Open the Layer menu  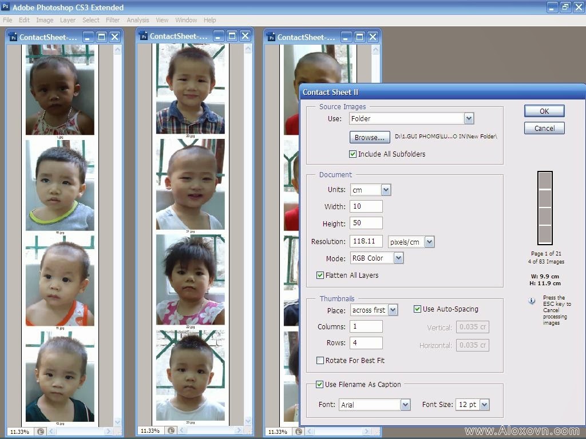(x=68, y=20)
